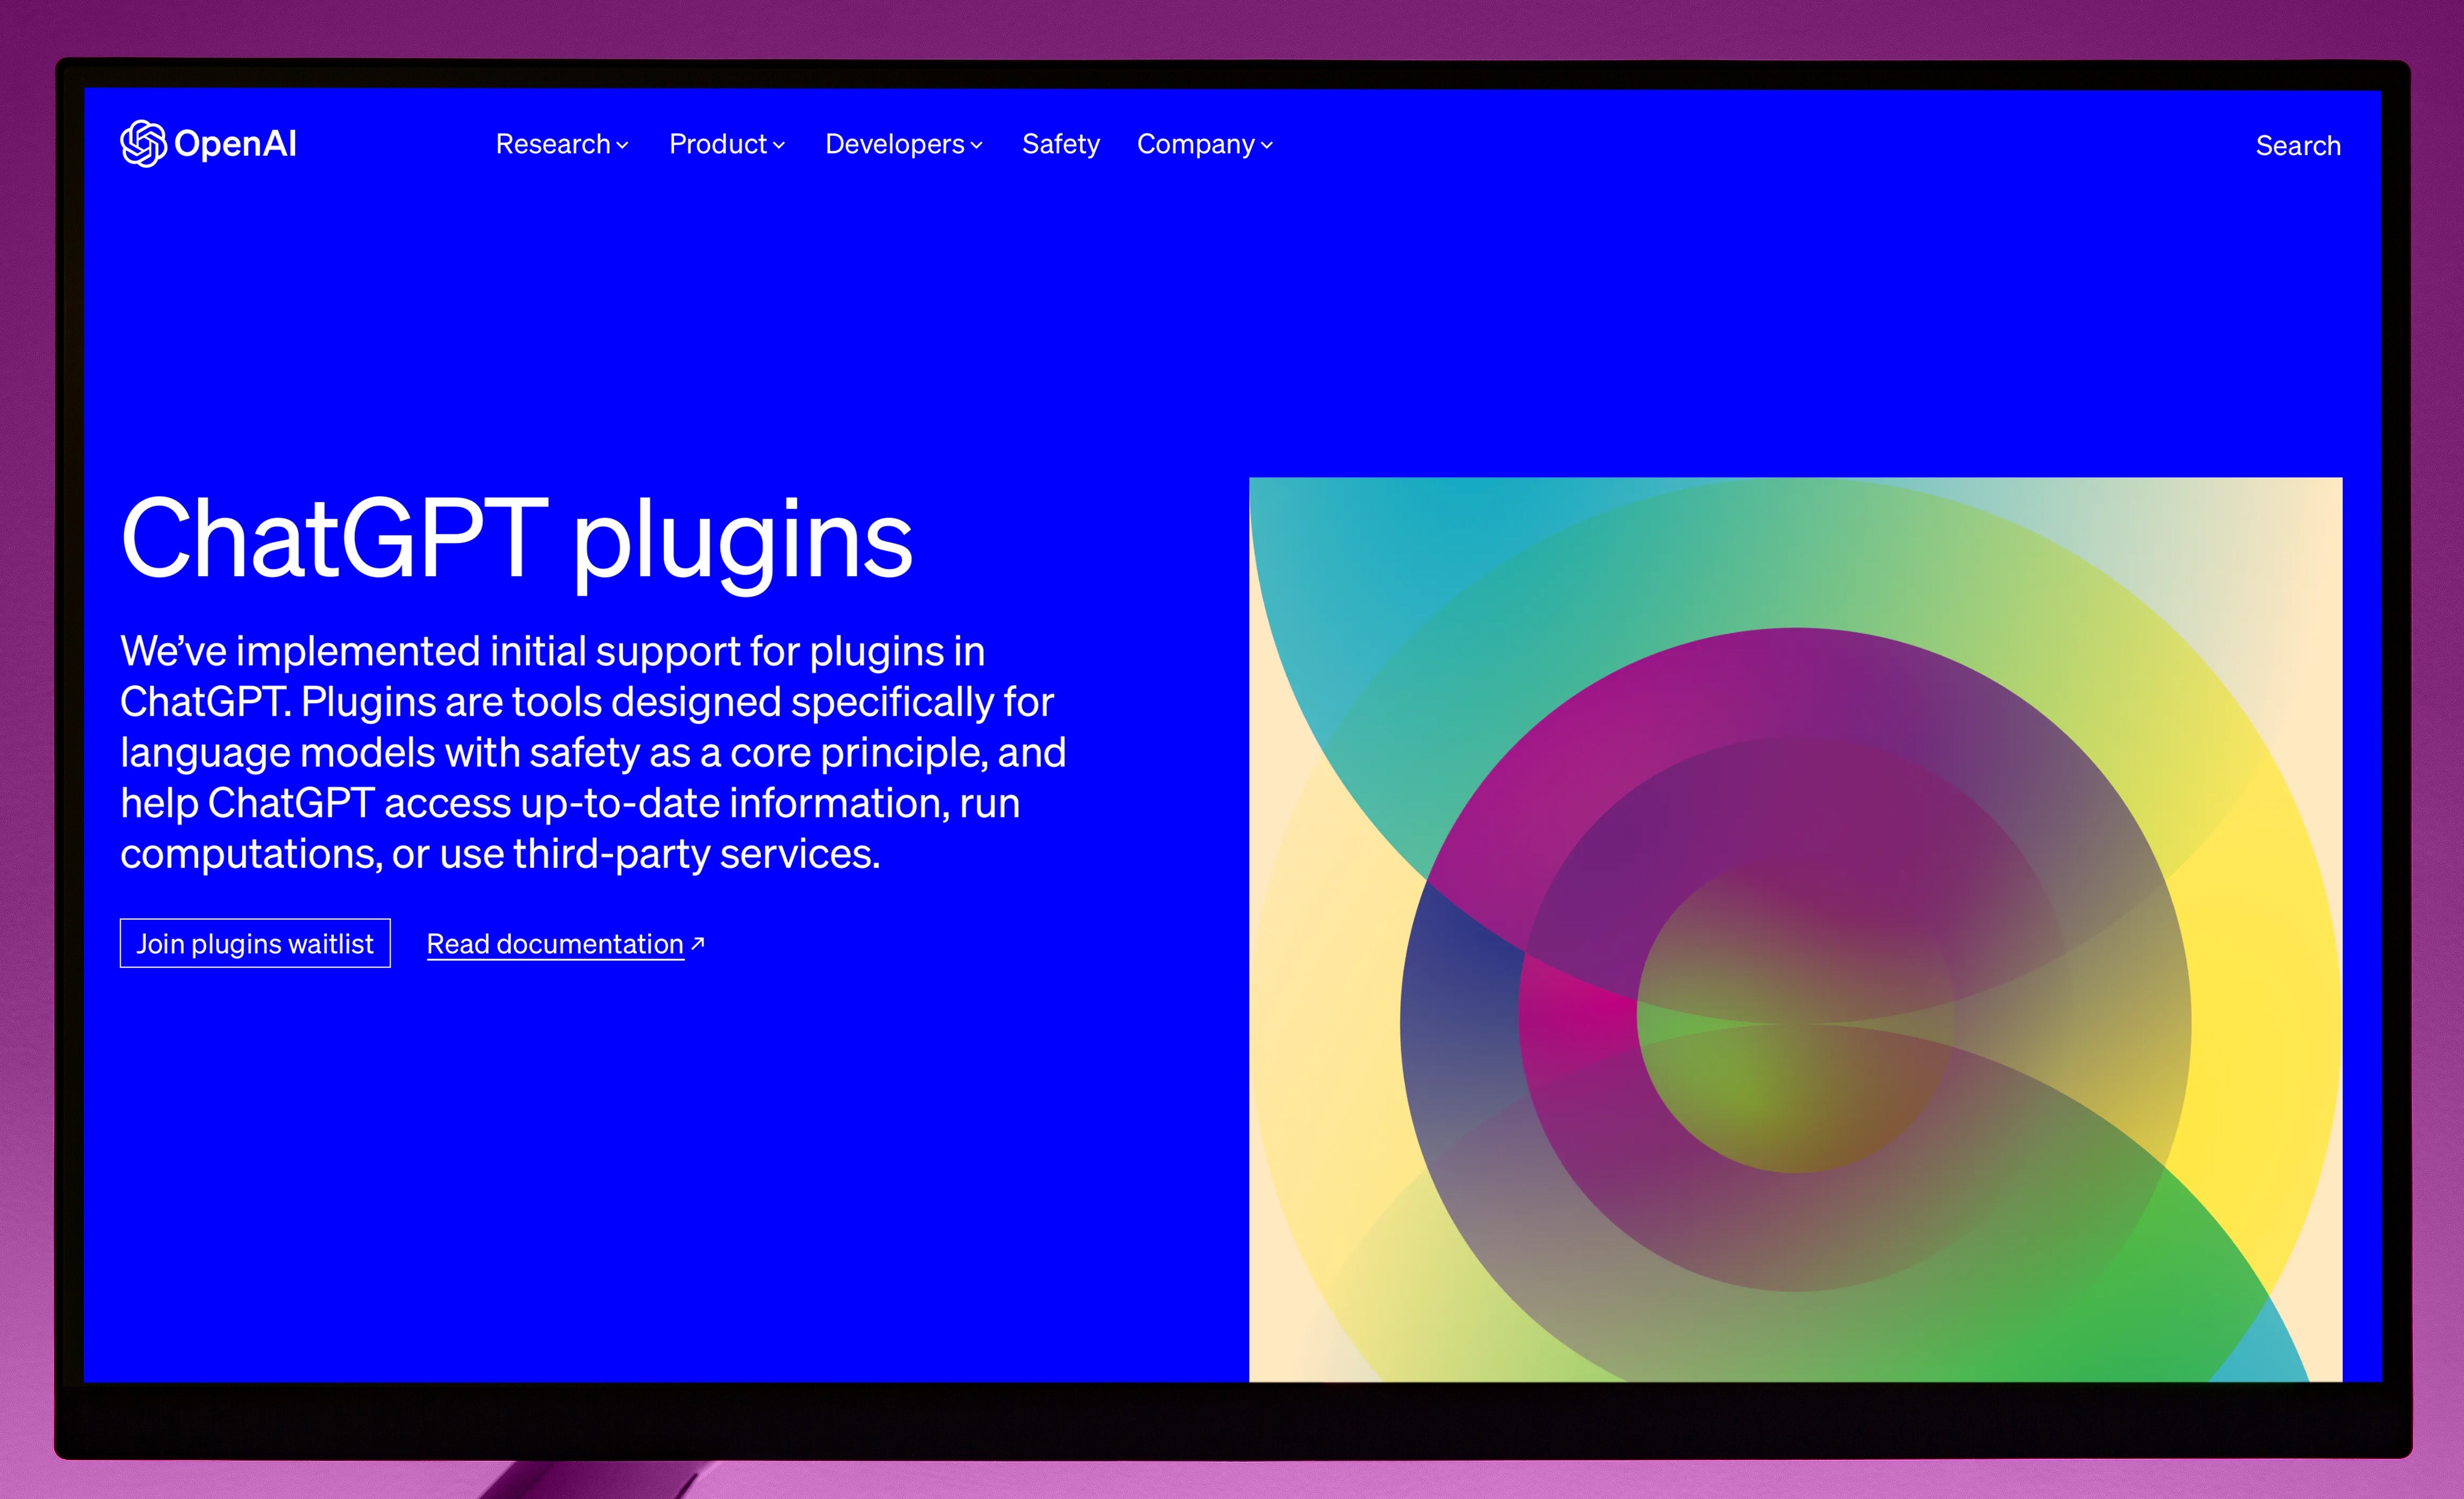Follow the Read documentation link
This screenshot has height=1499, width=2464.
[555, 944]
